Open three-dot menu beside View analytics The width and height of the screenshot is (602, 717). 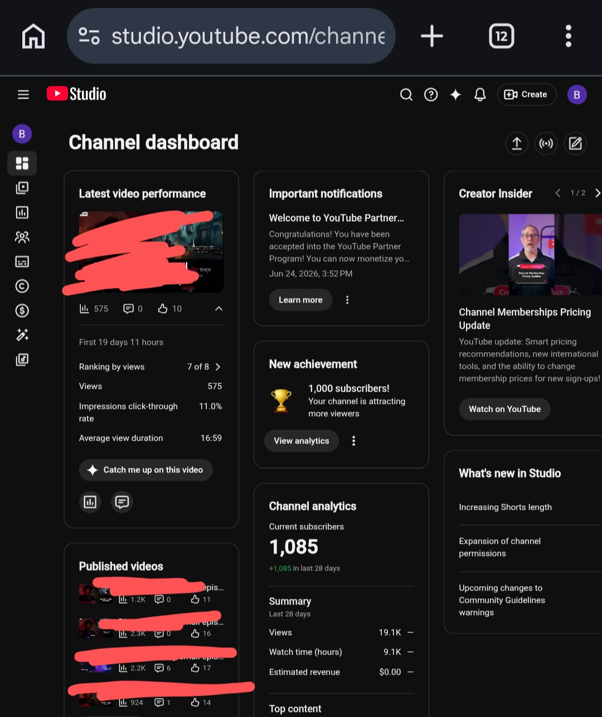(x=353, y=441)
